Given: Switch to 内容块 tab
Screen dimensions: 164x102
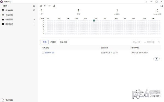Looking at the screenshot, I should 53,42.
